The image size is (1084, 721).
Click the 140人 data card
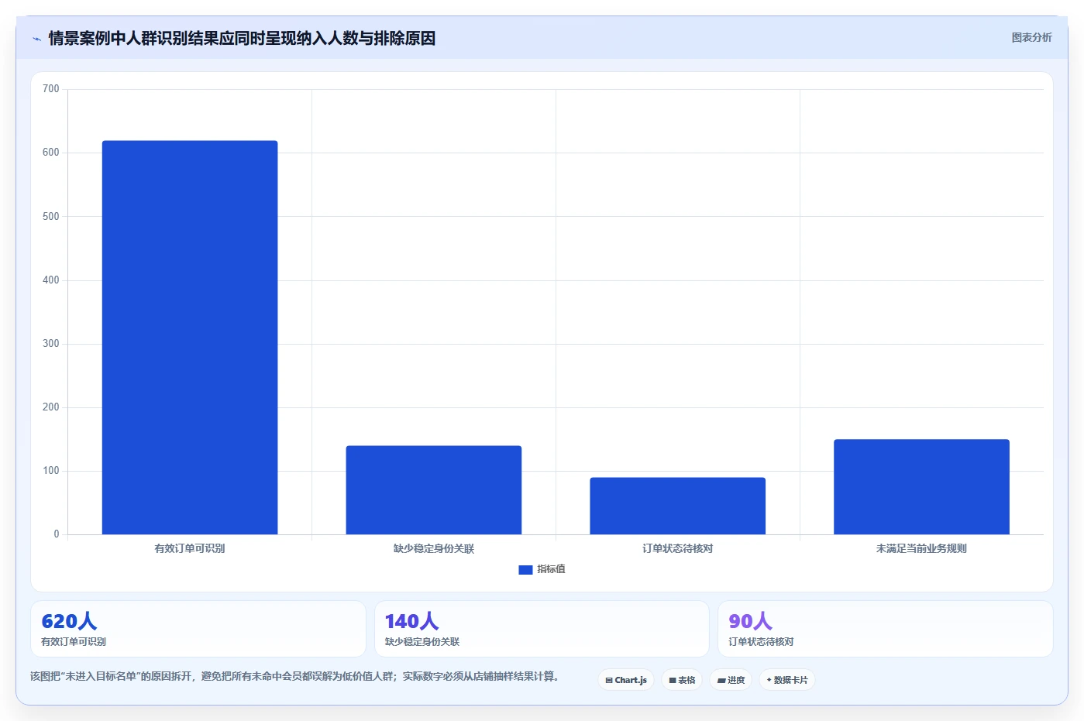pyautogui.click(x=542, y=629)
